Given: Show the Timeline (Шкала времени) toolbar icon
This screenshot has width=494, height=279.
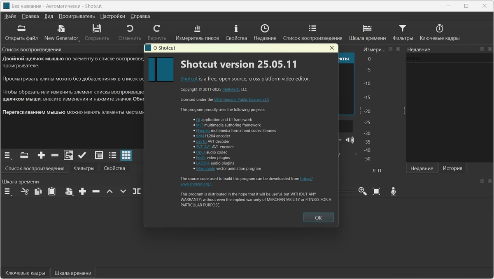Looking at the screenshot, I should point(367,28).
